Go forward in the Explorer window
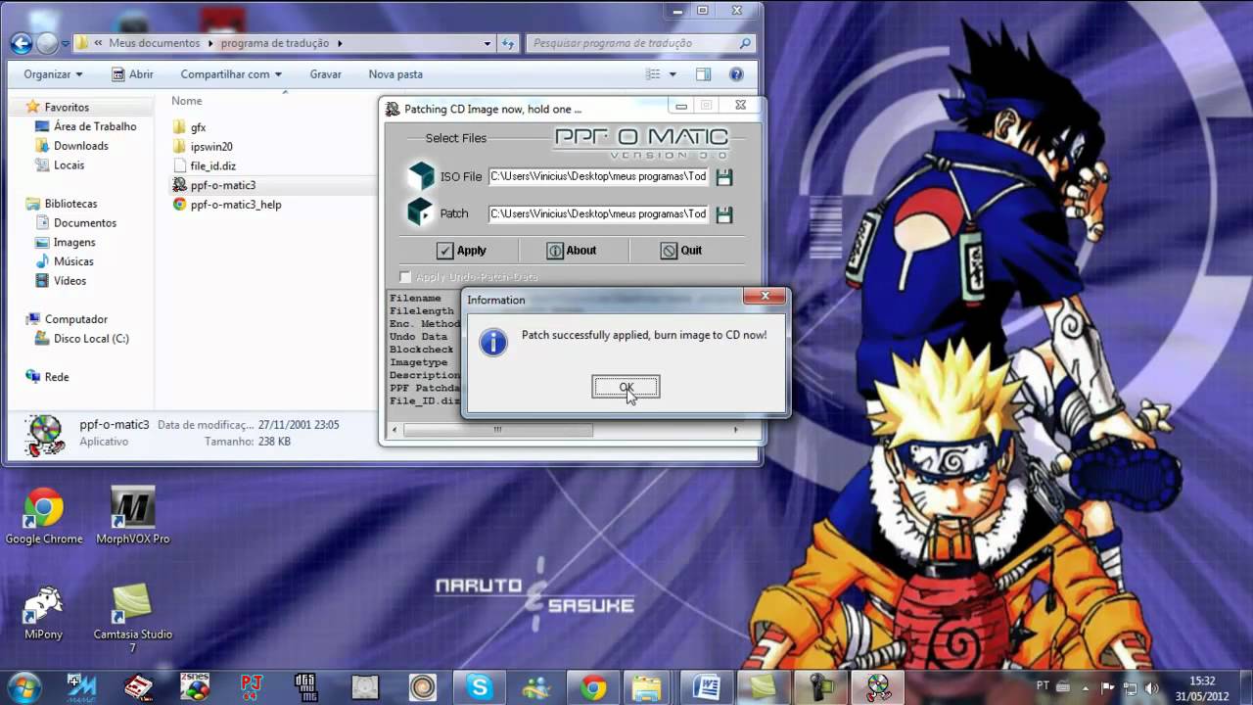The width and height of the screenshot is (1253, 705). 46,43
